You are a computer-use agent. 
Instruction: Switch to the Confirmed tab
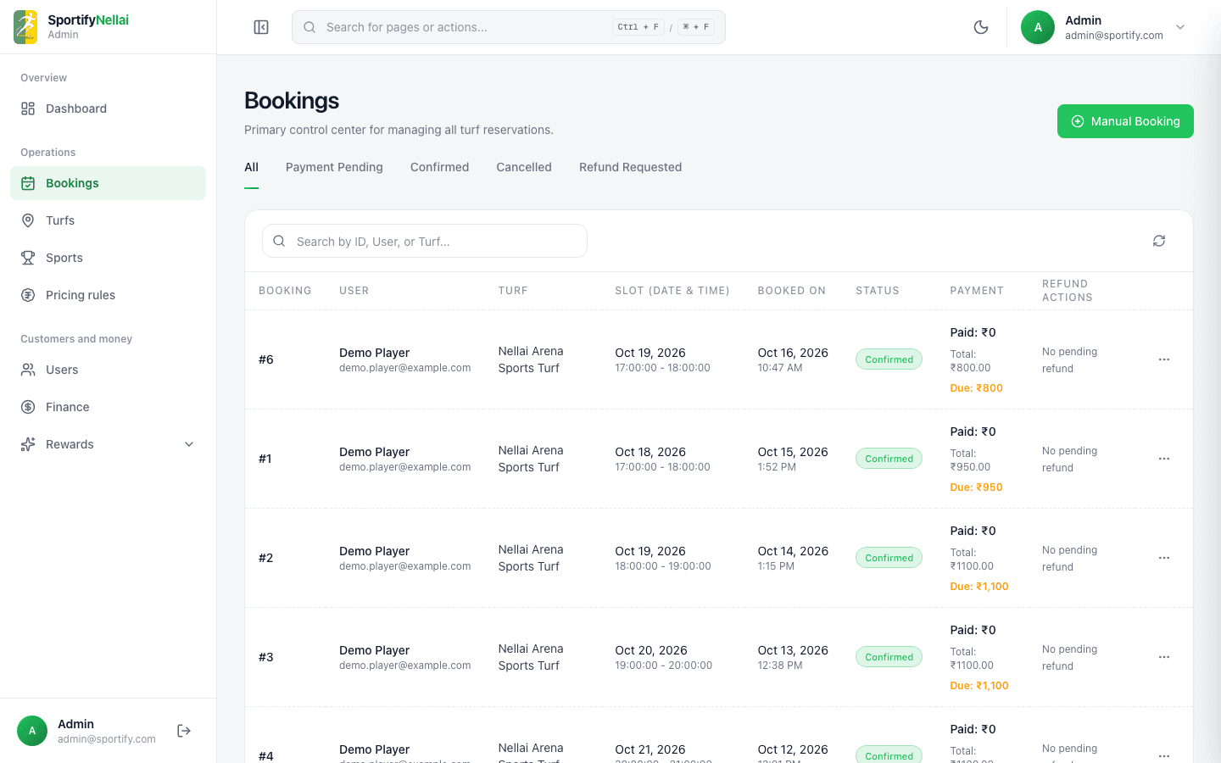coord(439,167)
